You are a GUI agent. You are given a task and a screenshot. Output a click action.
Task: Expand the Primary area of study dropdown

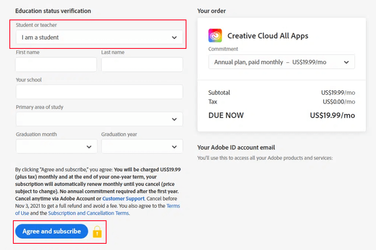point(99,119)
